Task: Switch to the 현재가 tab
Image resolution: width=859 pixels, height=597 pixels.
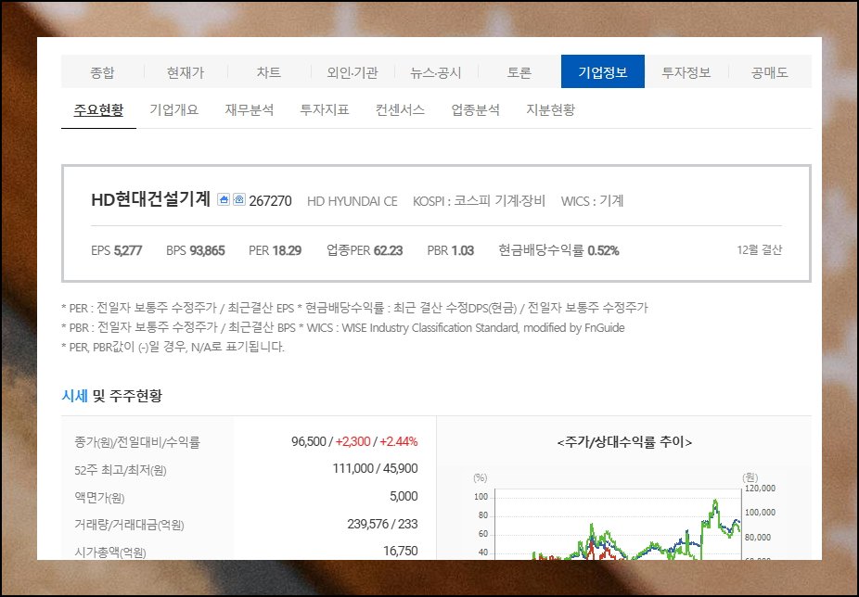Action: click(x=186, y=71)
